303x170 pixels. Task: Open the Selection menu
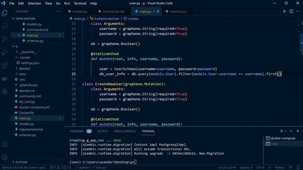[34, 3]
